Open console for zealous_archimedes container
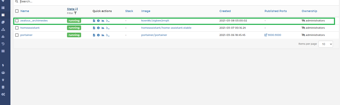340x105 pixels. pyautogui.click(x=108, y=21)
